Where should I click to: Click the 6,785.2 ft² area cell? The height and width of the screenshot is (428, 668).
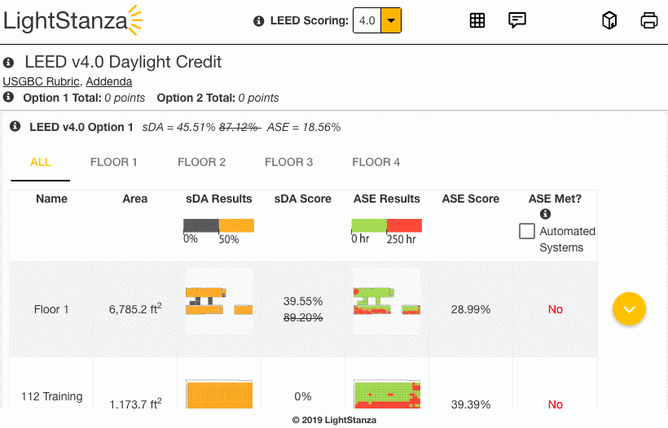pyautogui.click(x=135, y=308)
